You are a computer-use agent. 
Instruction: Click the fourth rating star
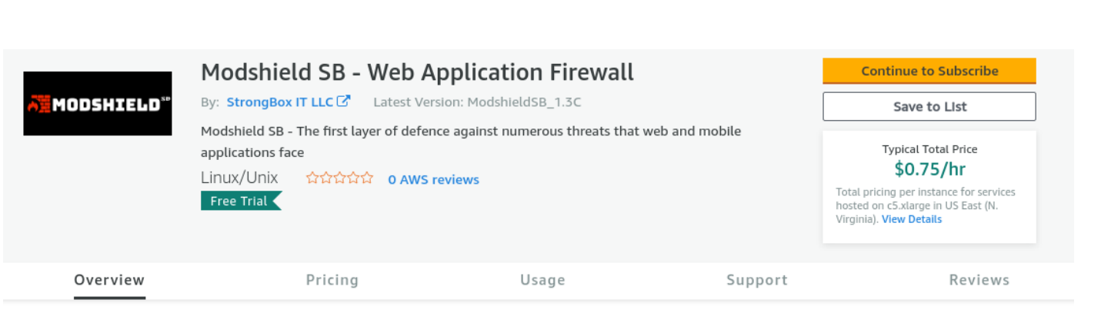click(353, 178)
